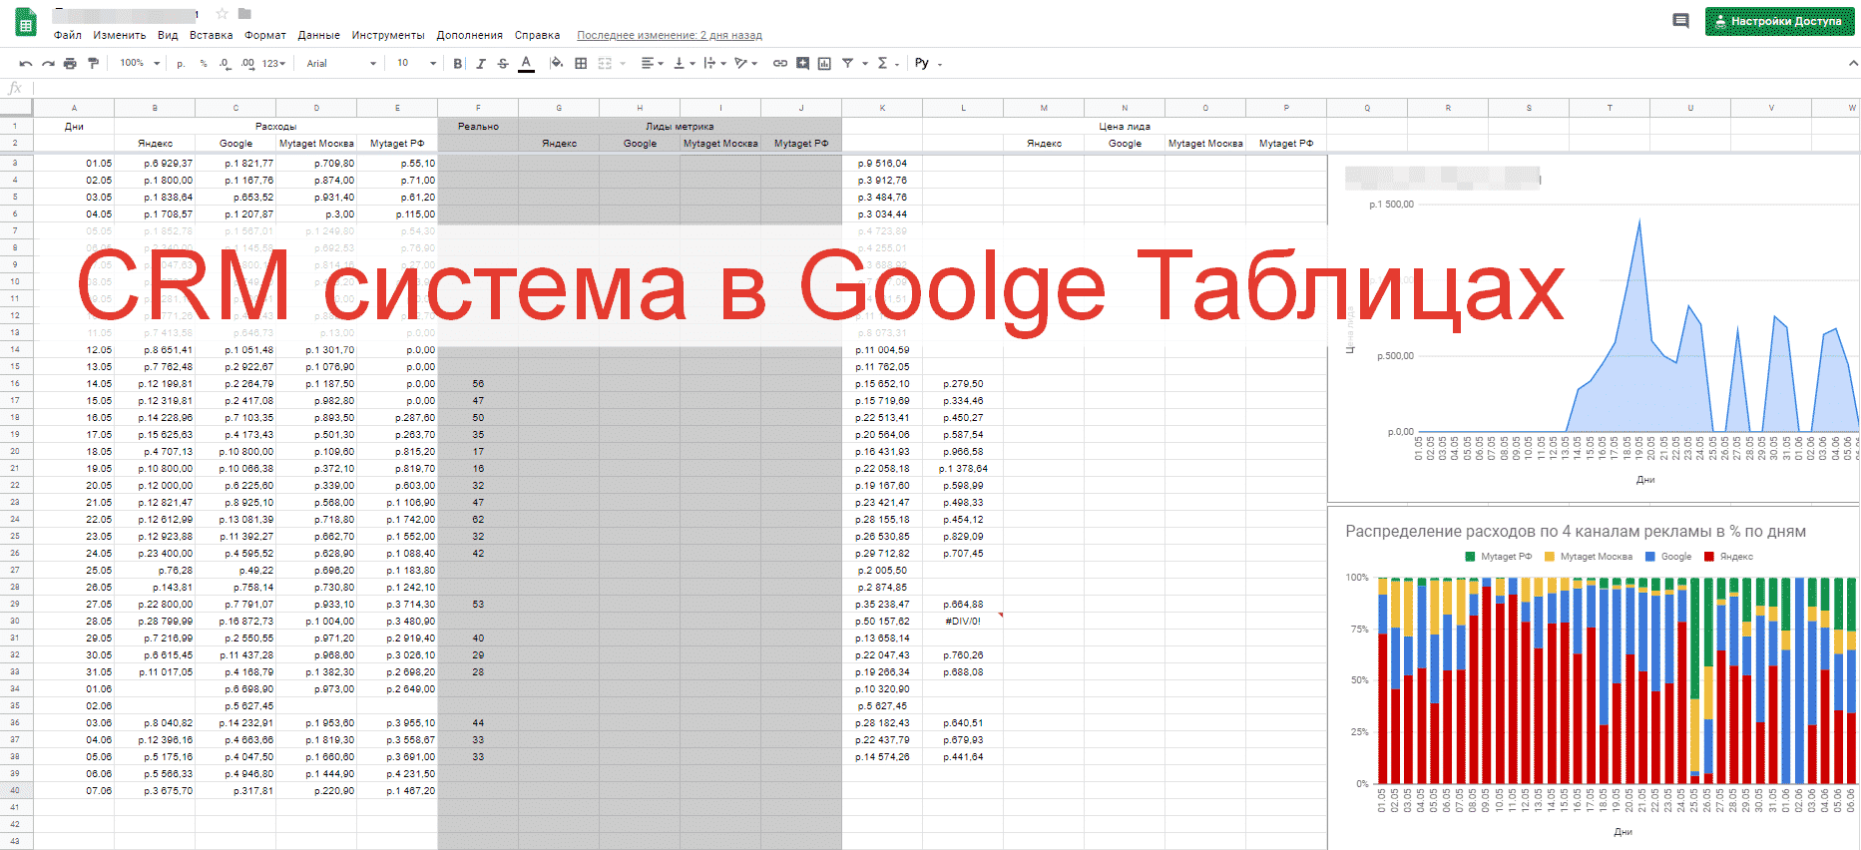
Task: Open the Ру input tools dropdown
Action: coord(928,63)
